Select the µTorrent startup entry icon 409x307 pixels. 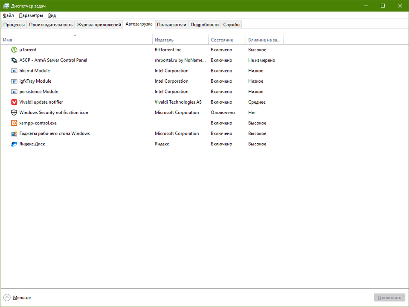point(14,50)
